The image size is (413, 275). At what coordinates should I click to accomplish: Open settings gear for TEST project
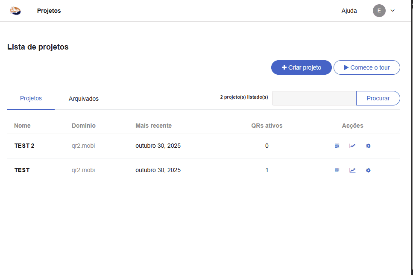pyautogui.click(x=368, y=170)
